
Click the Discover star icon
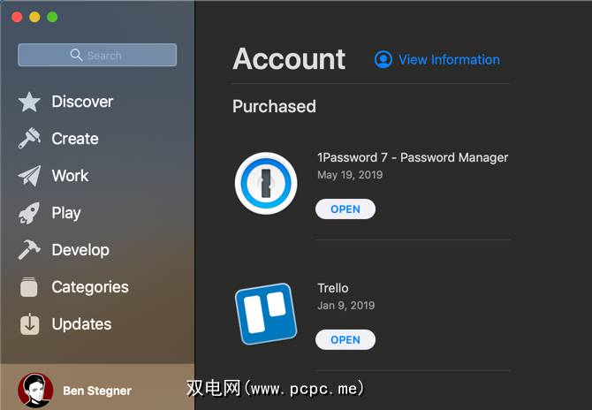point(29,102)
